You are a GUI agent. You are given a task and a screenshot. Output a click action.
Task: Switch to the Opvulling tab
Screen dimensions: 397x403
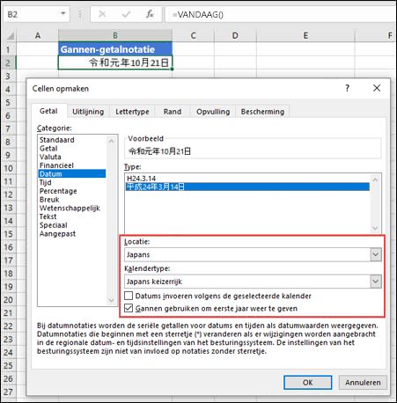[x=213, y=112]
